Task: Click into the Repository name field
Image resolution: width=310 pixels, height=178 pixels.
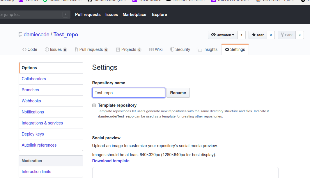Action: click(x=128, y=93)
